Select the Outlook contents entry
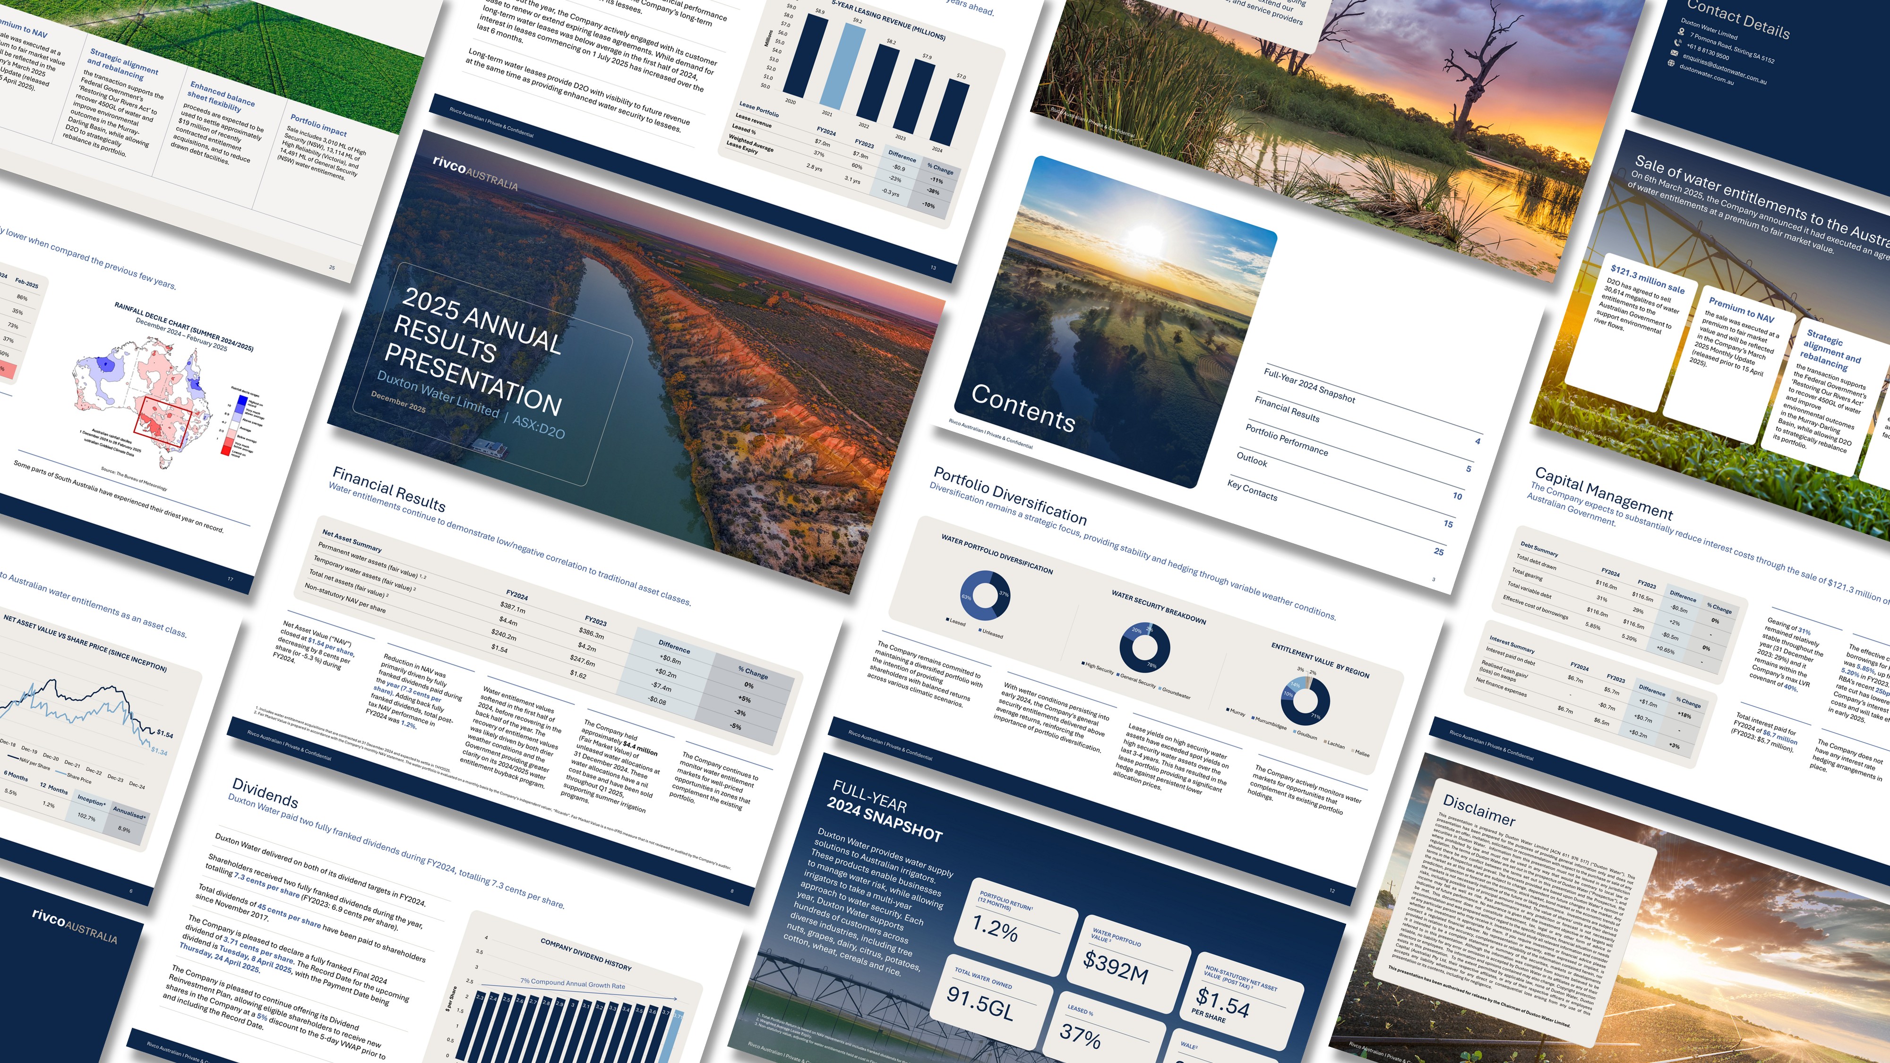 pos(1252,461)
